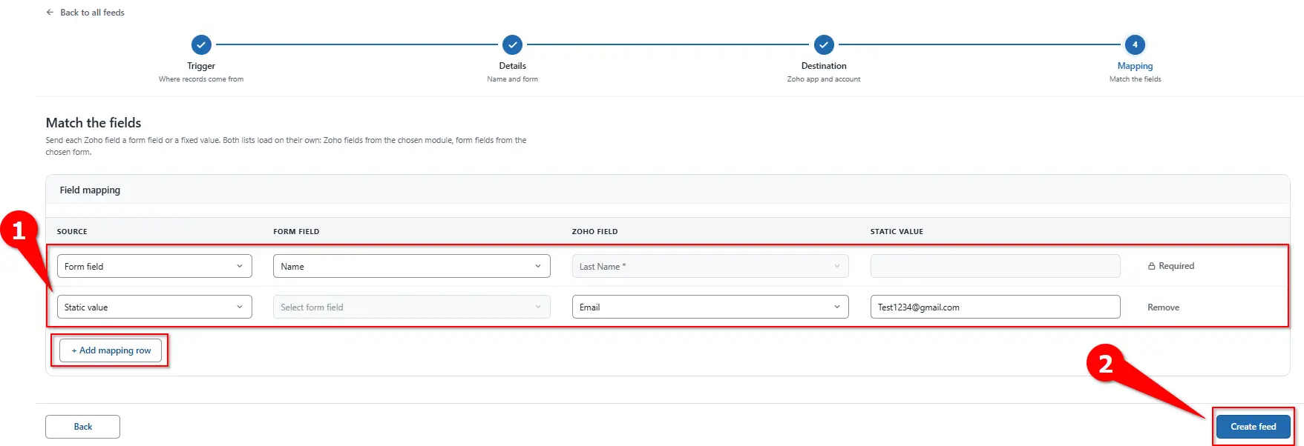Select the Destination step label
This screenshot has height=446, width=1304.
(824, 66)
